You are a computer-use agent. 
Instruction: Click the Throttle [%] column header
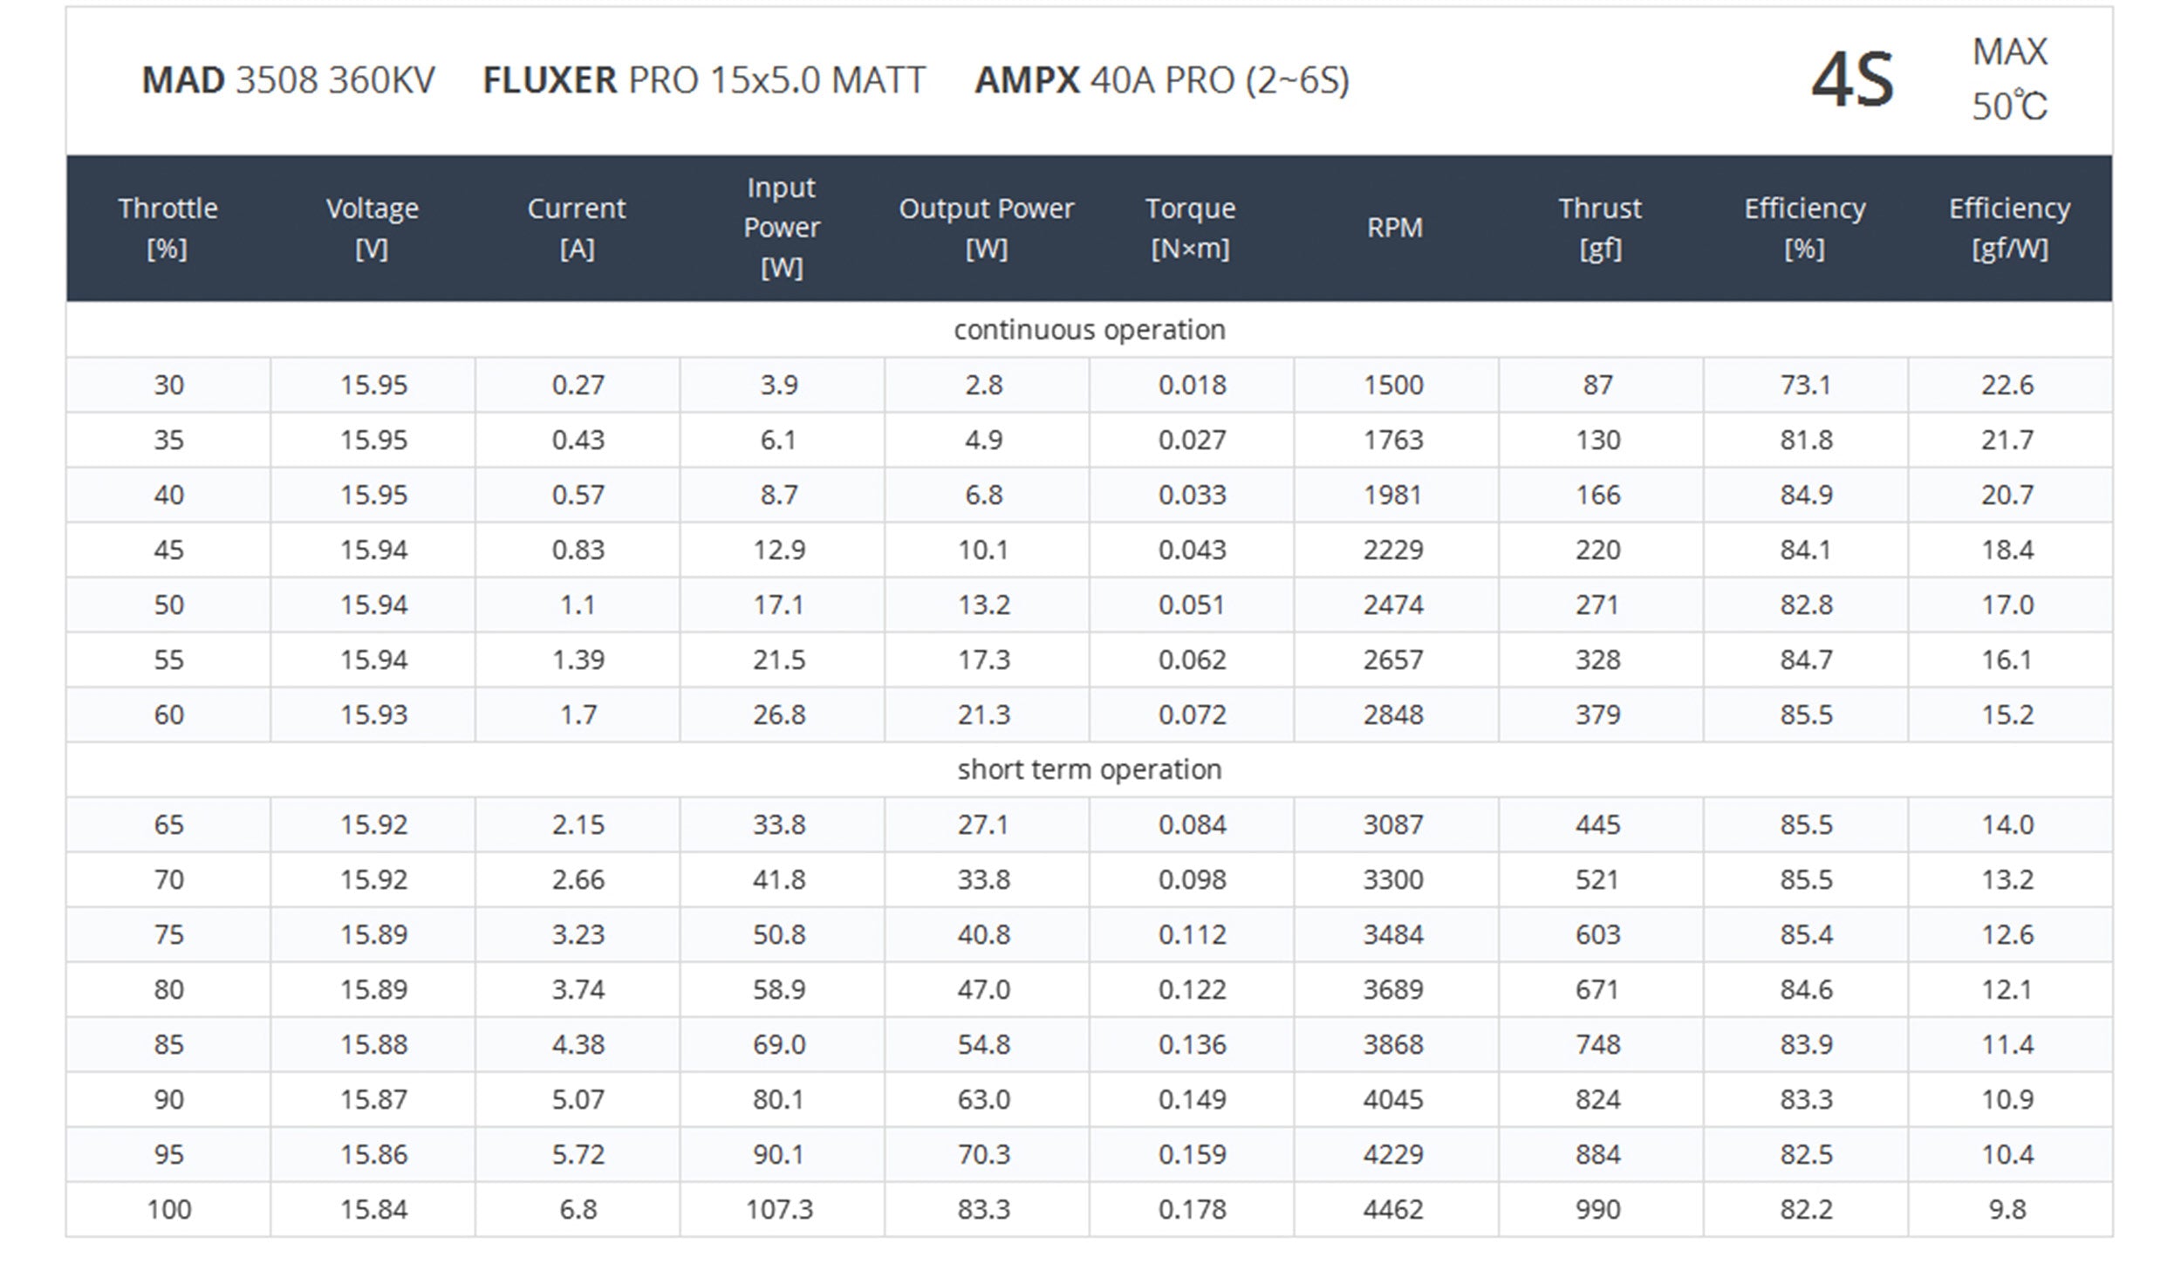pyautogui.click(x=168, y=229)
